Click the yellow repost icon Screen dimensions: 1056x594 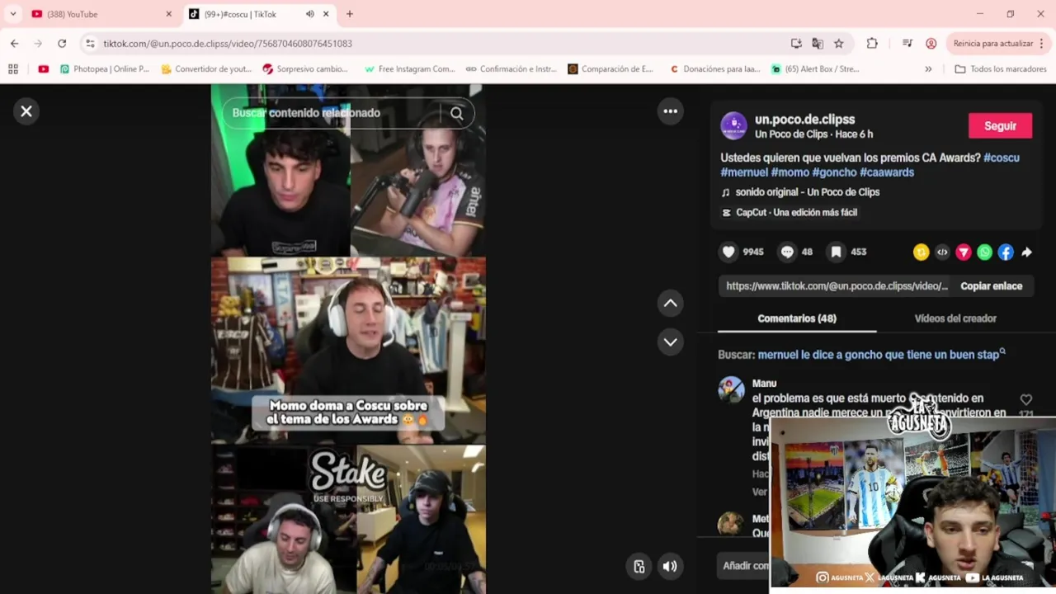(x=922, y=252)
